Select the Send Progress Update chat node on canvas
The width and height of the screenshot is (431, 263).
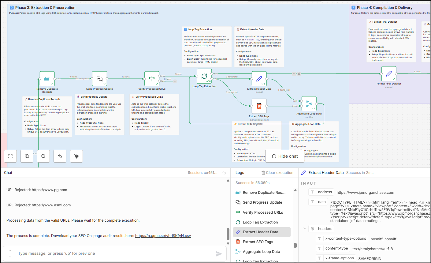99,79
